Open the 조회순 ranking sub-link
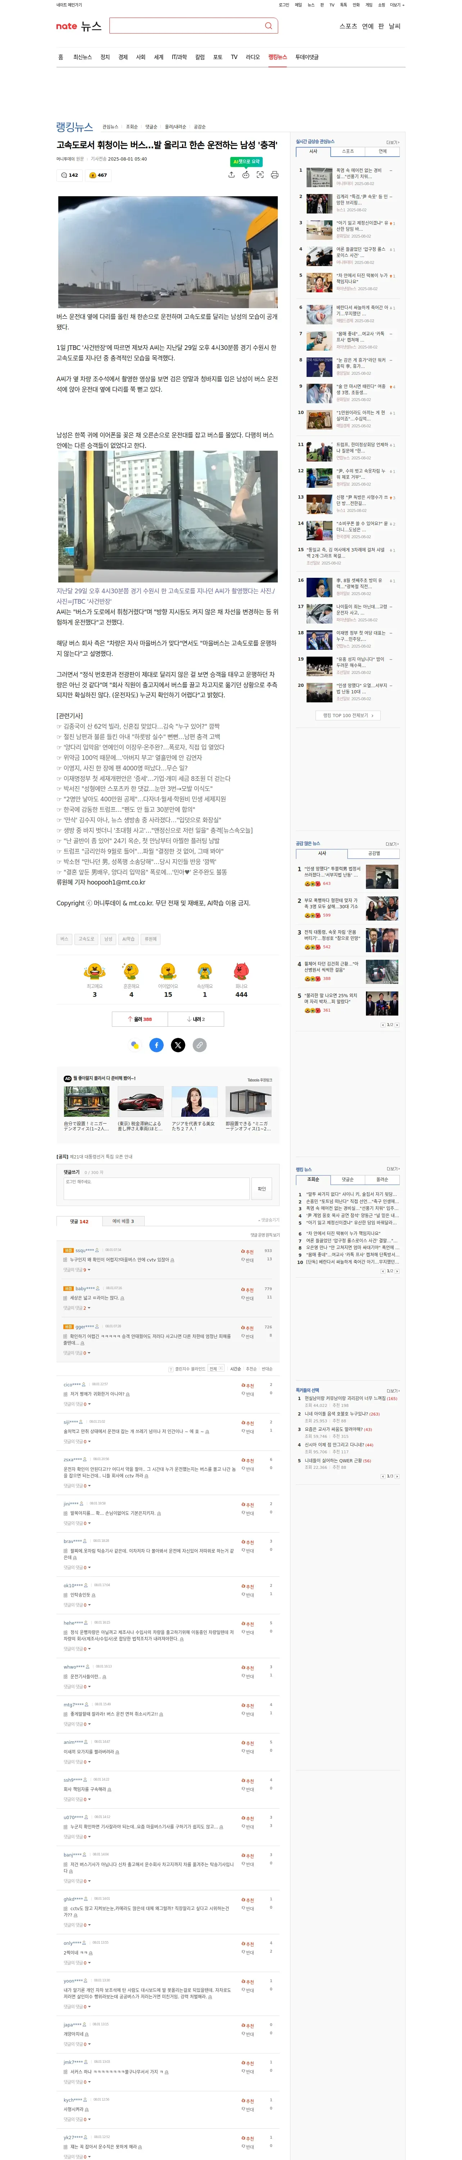462x2160 pixels. pyautogui.click(x=132, y=127)
